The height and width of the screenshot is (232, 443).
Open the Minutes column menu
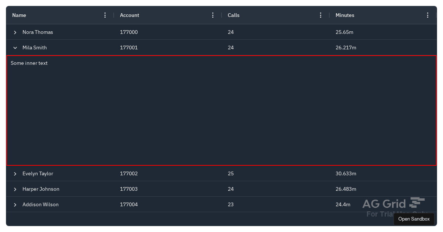click(427, 15)
